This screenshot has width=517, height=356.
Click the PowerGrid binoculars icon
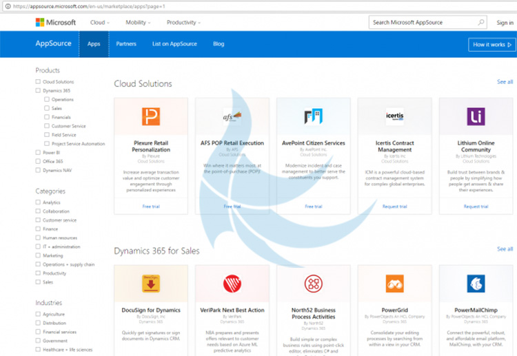395,284
